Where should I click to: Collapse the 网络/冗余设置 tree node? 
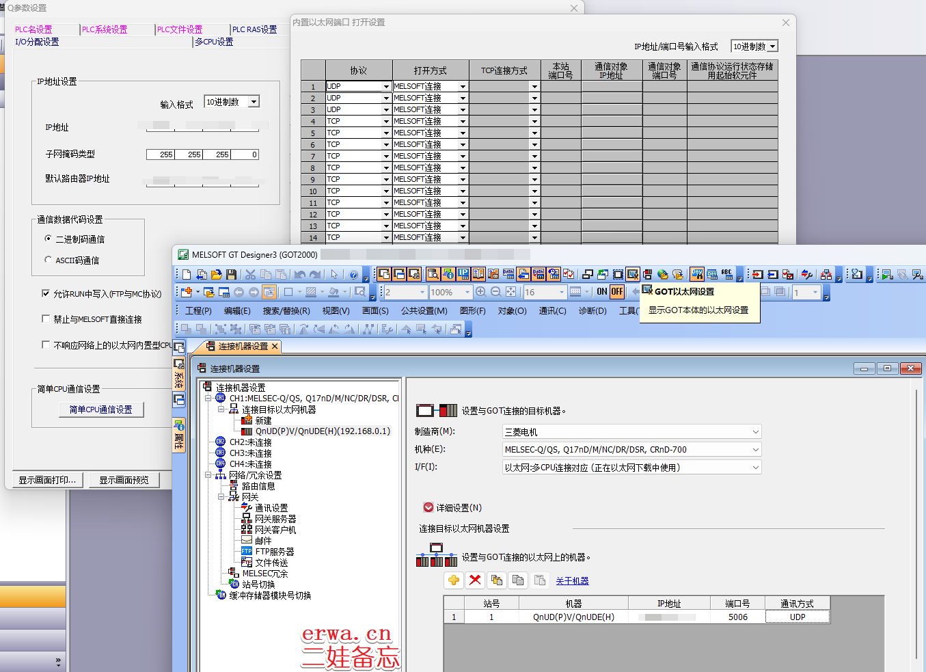tap(208, 475)
